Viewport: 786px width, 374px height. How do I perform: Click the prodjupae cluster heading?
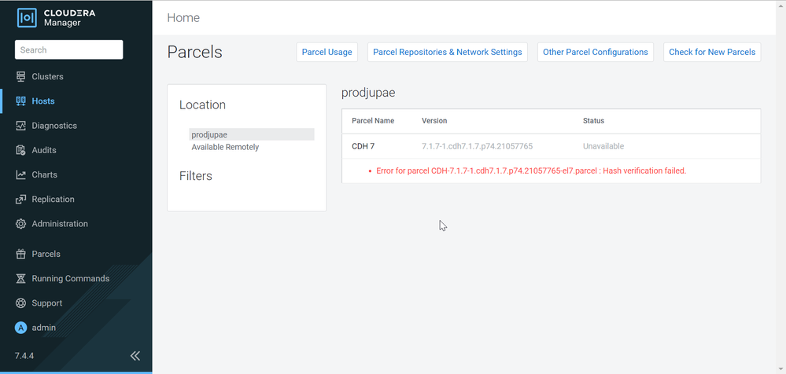coord(368,93)
